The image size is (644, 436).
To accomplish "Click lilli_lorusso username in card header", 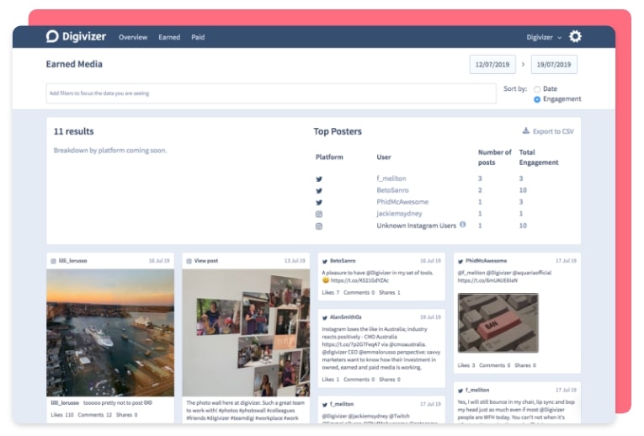I will pos(72,261).
